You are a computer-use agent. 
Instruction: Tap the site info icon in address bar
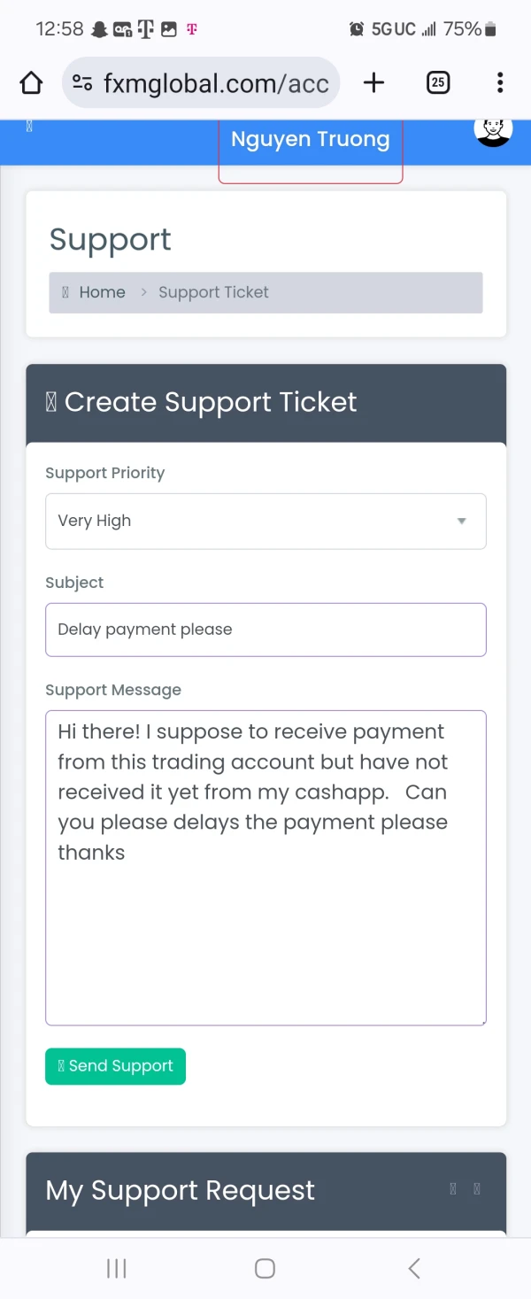coord(83,83)
